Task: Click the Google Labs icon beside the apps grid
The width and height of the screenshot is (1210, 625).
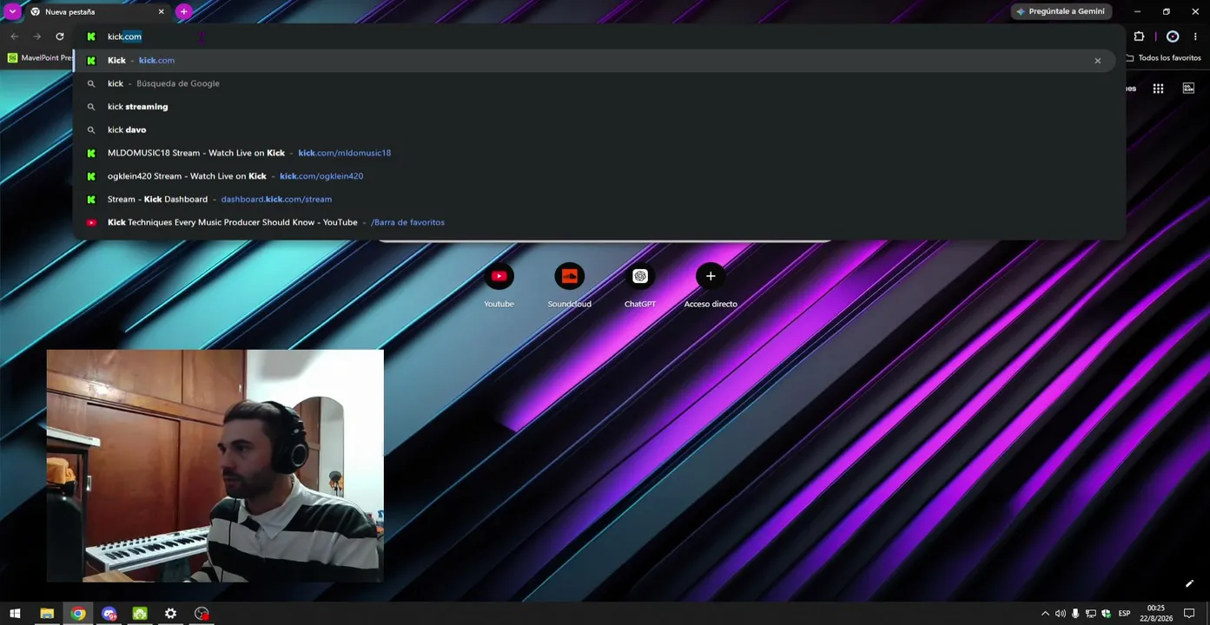Action: (x=1188, y=89)
